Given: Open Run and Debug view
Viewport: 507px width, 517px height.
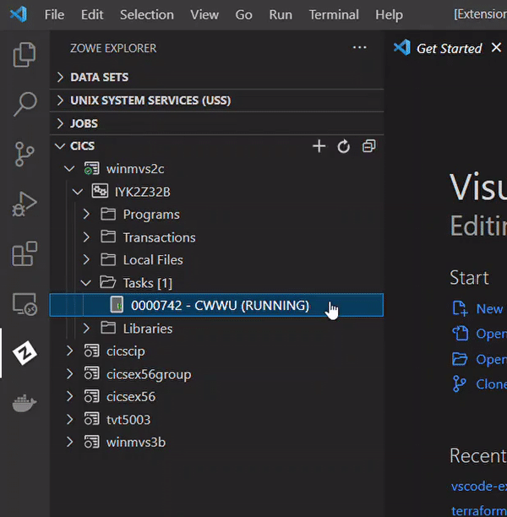Looking at the screenshot, I should (x=25, y=204).
